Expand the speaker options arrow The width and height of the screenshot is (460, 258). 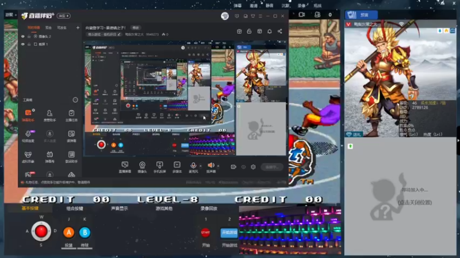tap(218, 166)
